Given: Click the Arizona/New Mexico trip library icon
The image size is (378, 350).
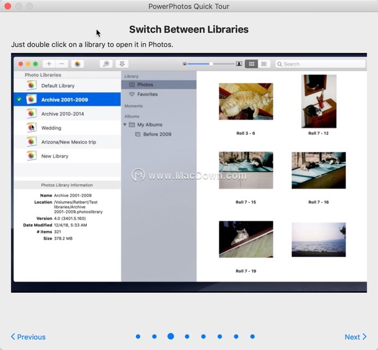Looking at the screenshot, I should pyautogui.click(x=31, y=142).
